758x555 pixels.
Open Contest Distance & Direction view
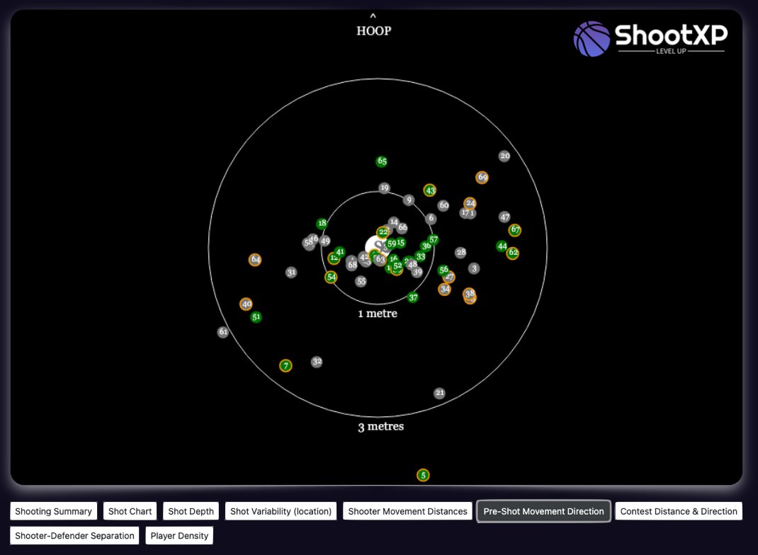coord(679,511)
